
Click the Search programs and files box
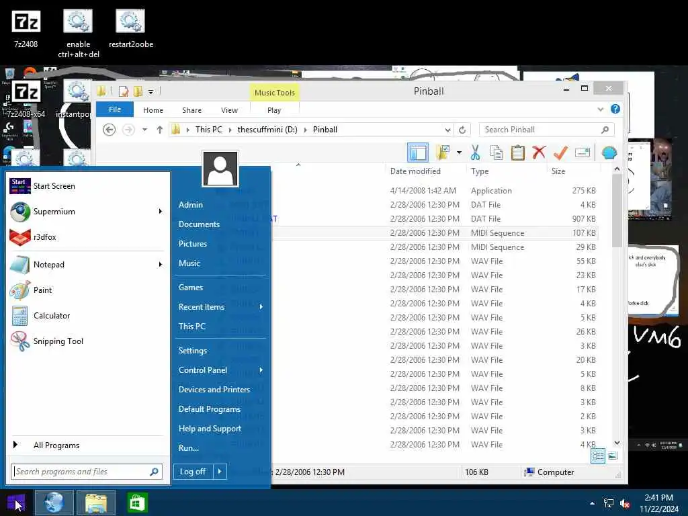tap(87, 472)
